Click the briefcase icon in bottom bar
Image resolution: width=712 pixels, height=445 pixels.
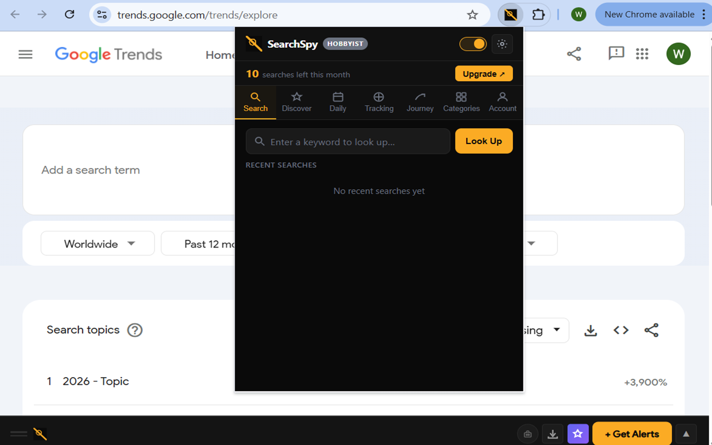coord(527,434)
